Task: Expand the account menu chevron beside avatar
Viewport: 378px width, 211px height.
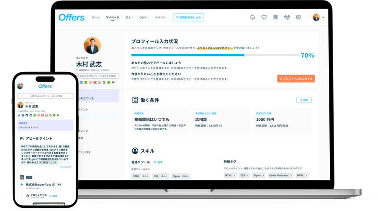Action: click(323, 17)
